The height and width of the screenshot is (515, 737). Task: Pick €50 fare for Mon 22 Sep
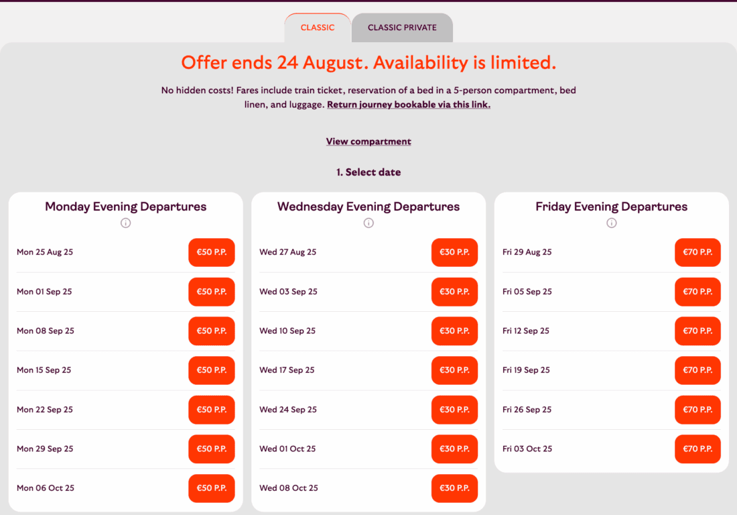click(x=212, y=410)
